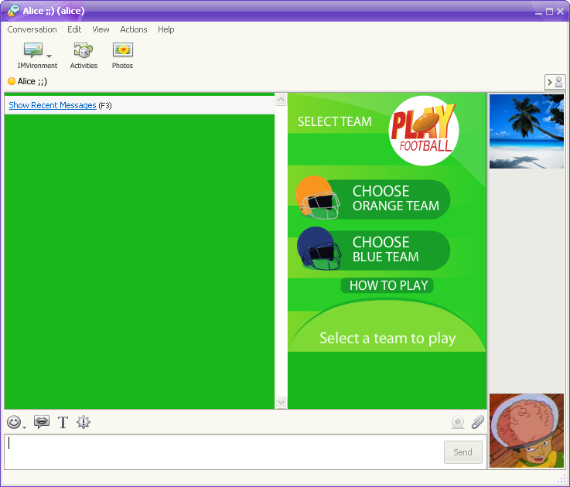570x487 pixels.
Task: Send a Buzz with the buzz icon
Action: coord(84,422)
